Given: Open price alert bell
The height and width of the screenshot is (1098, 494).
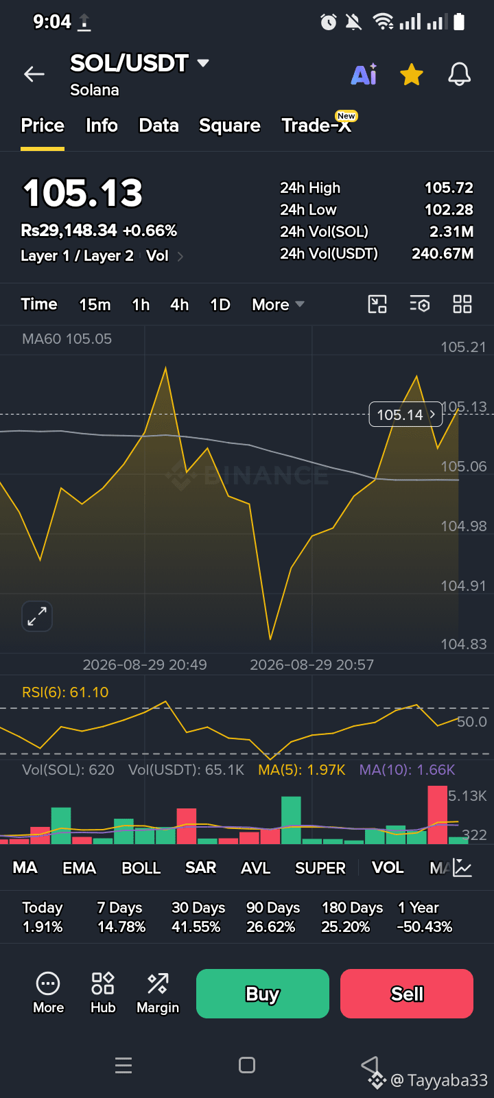Looking at the screenshot, I should pos(460,74).
